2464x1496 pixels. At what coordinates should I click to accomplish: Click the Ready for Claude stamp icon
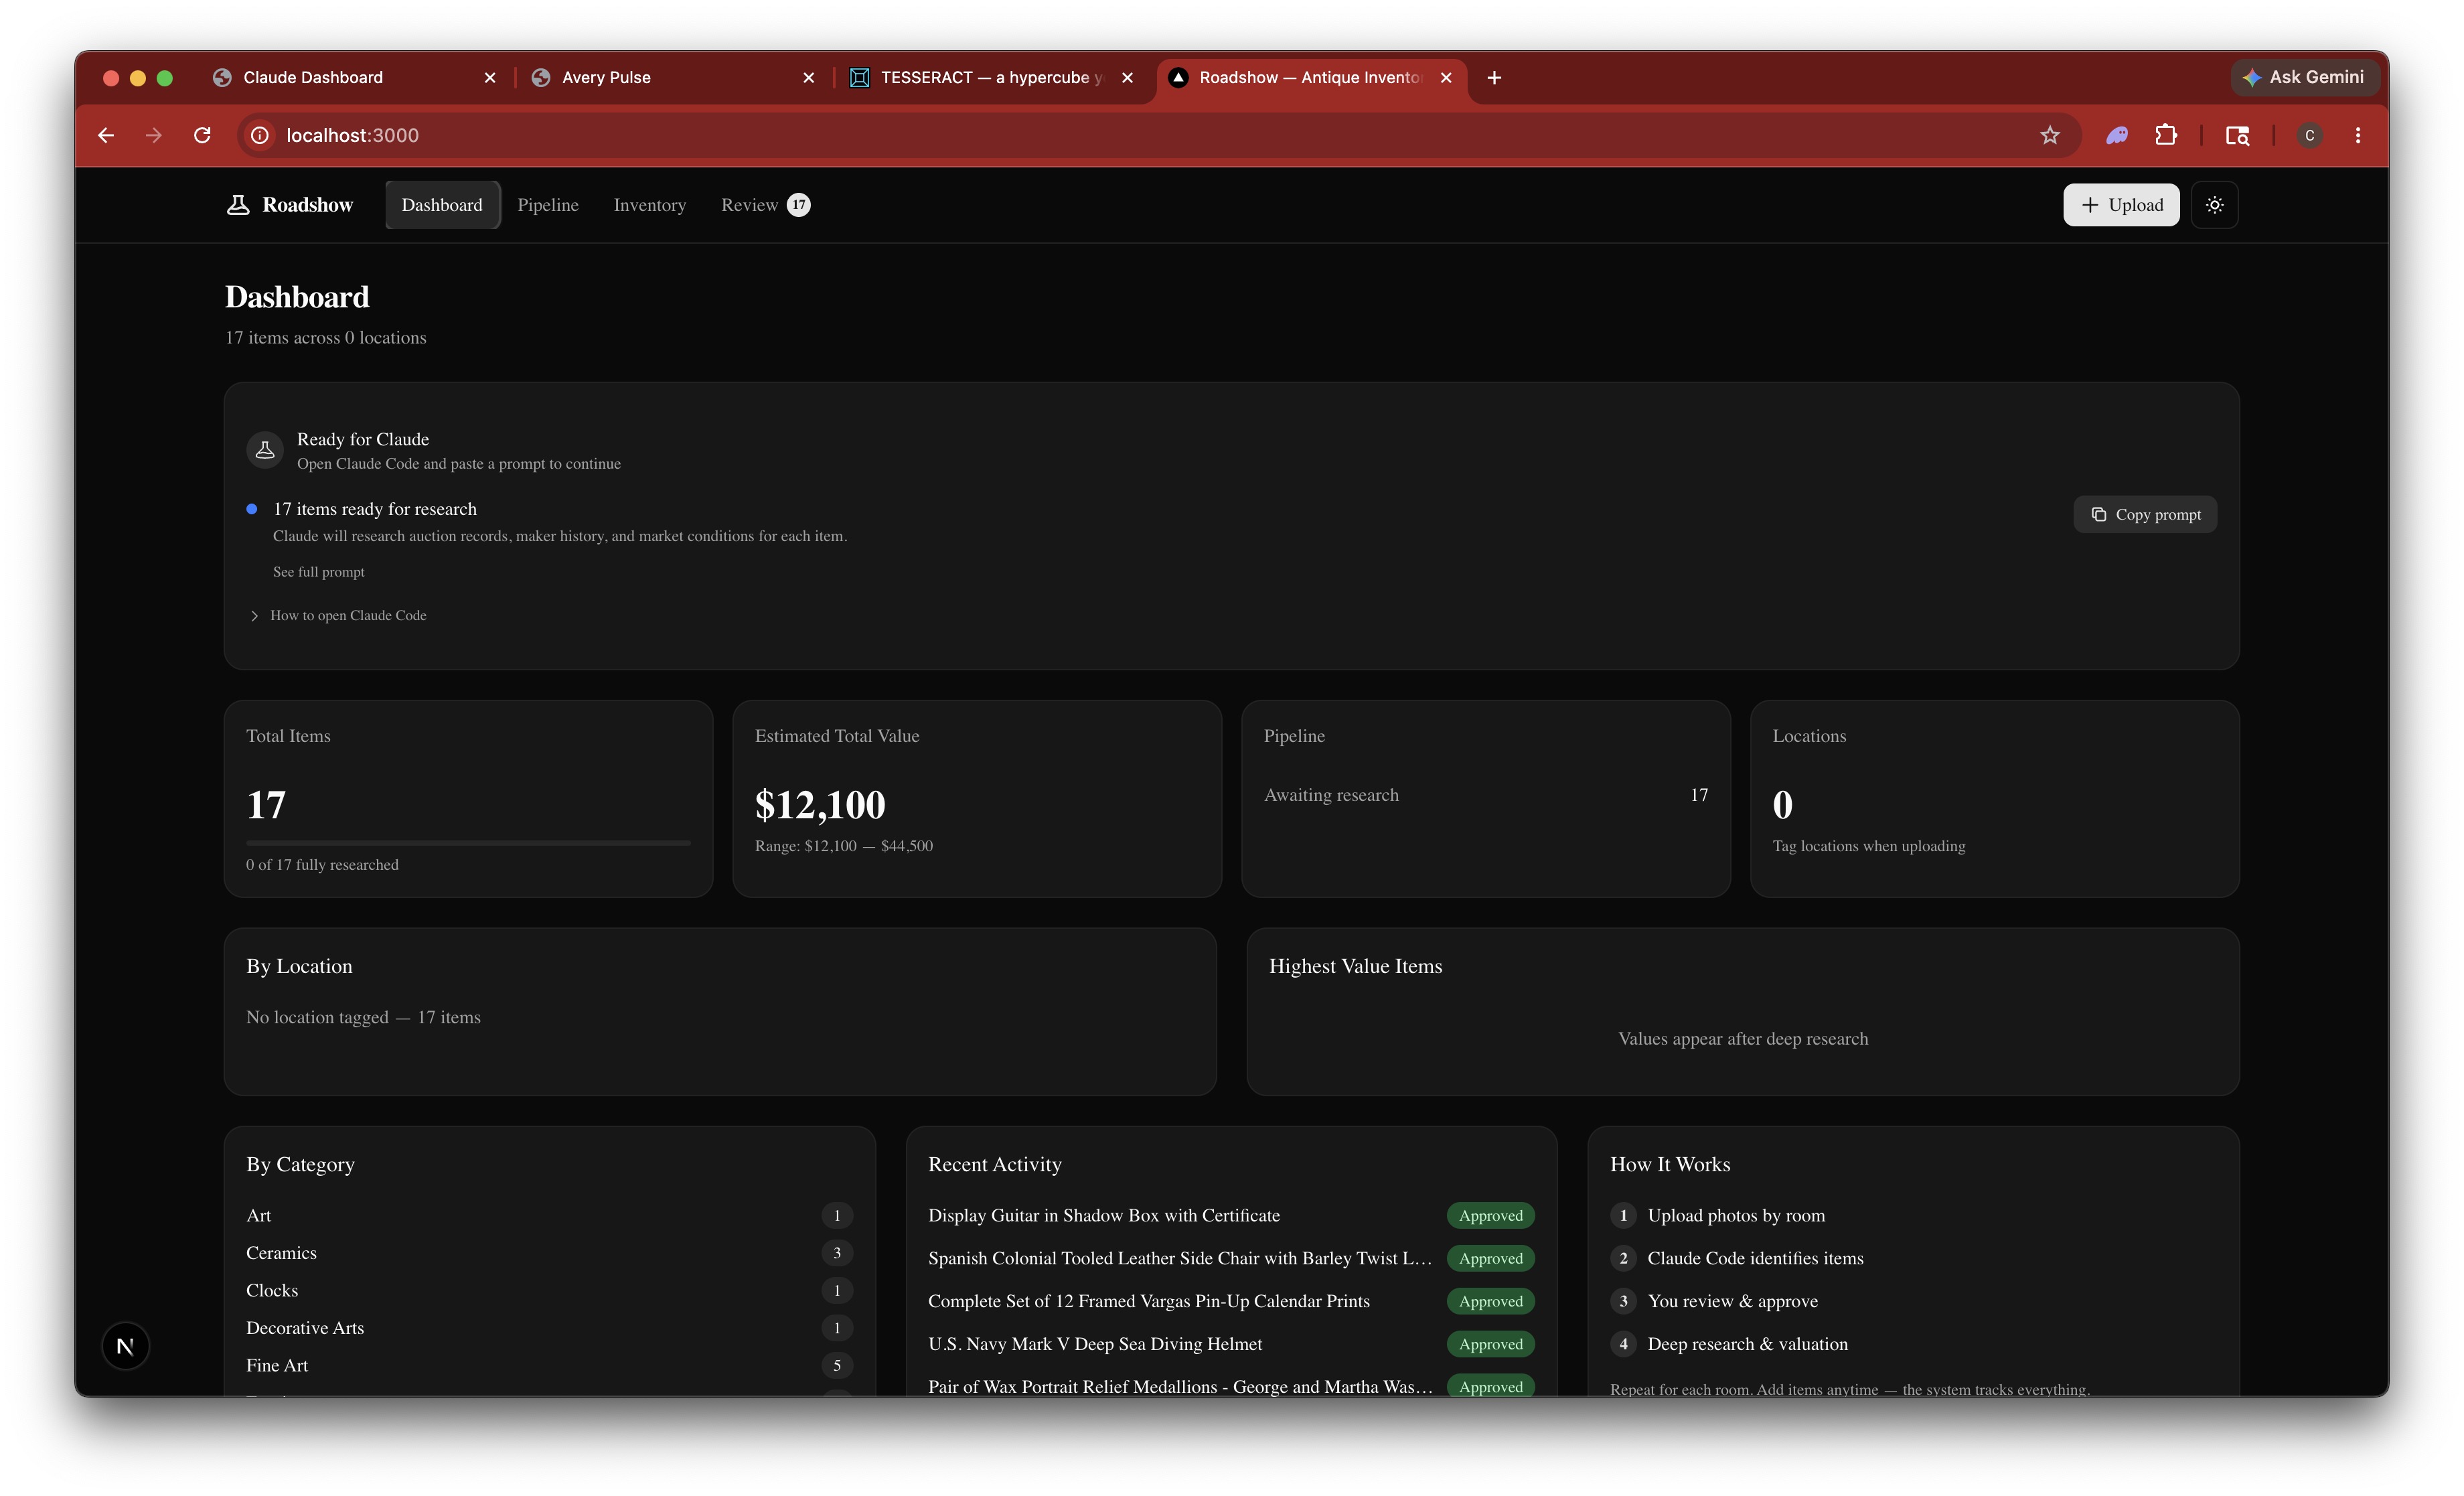pyautogui.click(x=265, y=450)
